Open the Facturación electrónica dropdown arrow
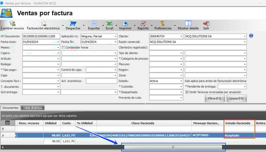This screenshot has height=152, width=266. (x=63, y=26)
